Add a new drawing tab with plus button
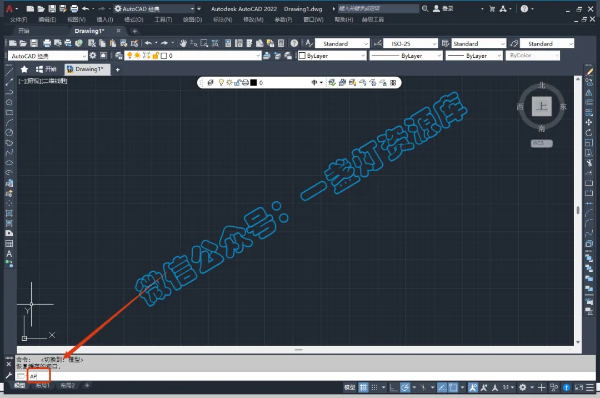 coord(134,31)
